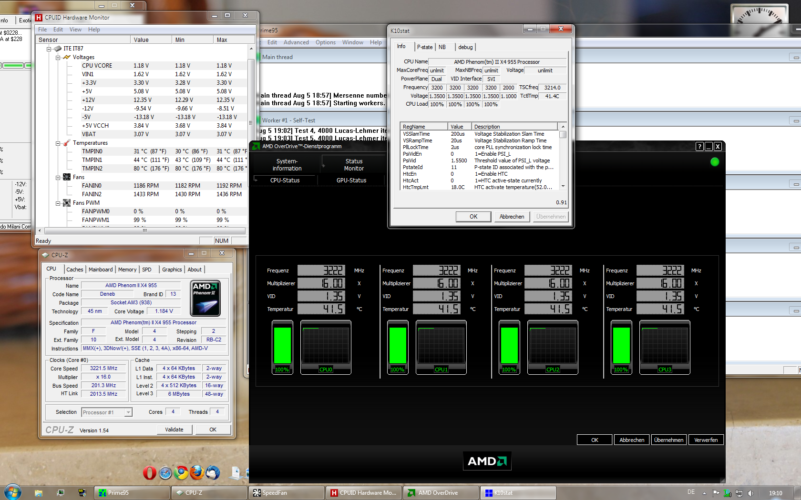Click the CPUID Hardware Monitor title bar icon
This screenshot has width=801, height=500.
(x=39, y=18)
